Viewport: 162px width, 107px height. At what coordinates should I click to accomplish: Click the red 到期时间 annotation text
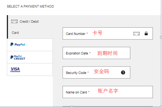pos(107,53)
